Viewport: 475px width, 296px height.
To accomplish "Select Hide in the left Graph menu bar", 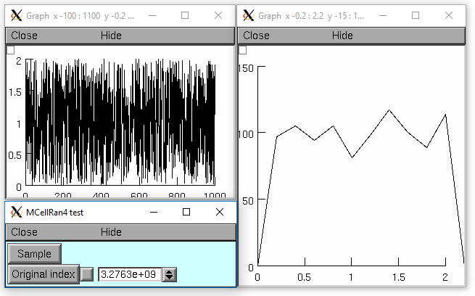I will (111, 36).
